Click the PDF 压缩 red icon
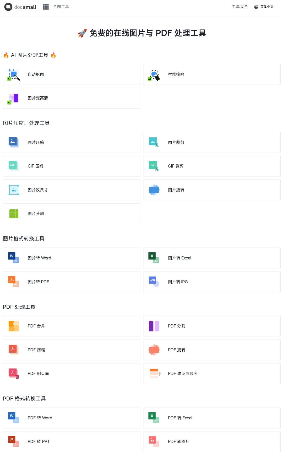Image resolution: width=283 pixels, height=453 pixels. tap(14, 350)
